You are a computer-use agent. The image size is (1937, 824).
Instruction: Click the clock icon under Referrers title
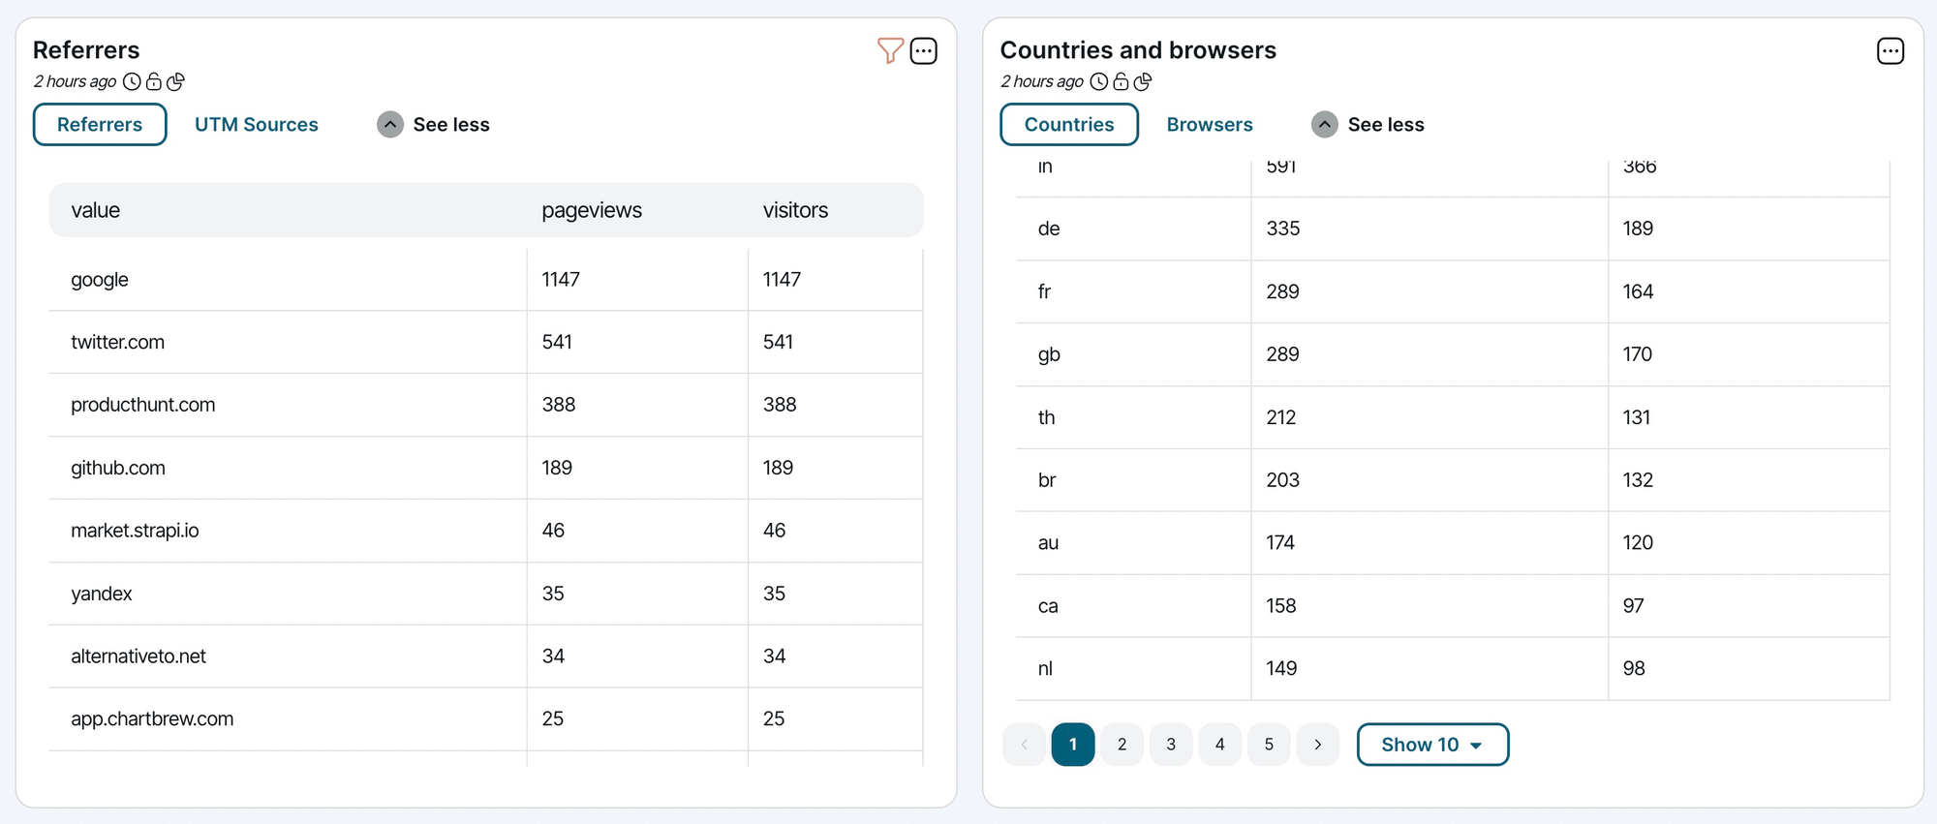pos(132,82)
